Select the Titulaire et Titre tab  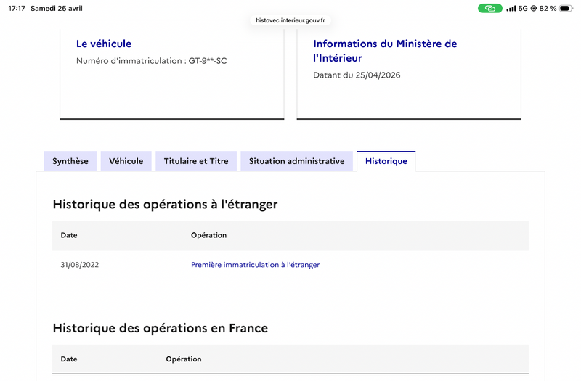tap(196, 161)
